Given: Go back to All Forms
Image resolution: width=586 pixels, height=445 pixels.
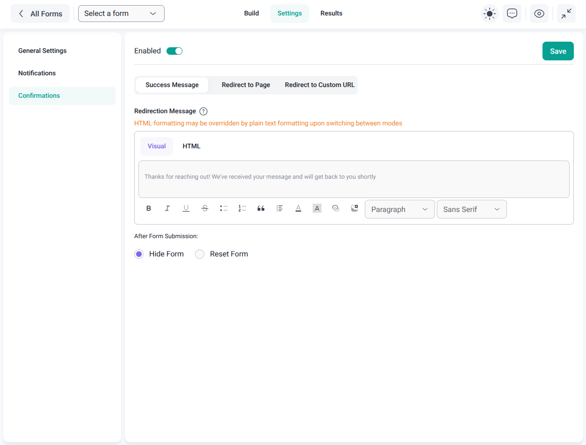Looking at the screenshot, I should click(40, 14).
